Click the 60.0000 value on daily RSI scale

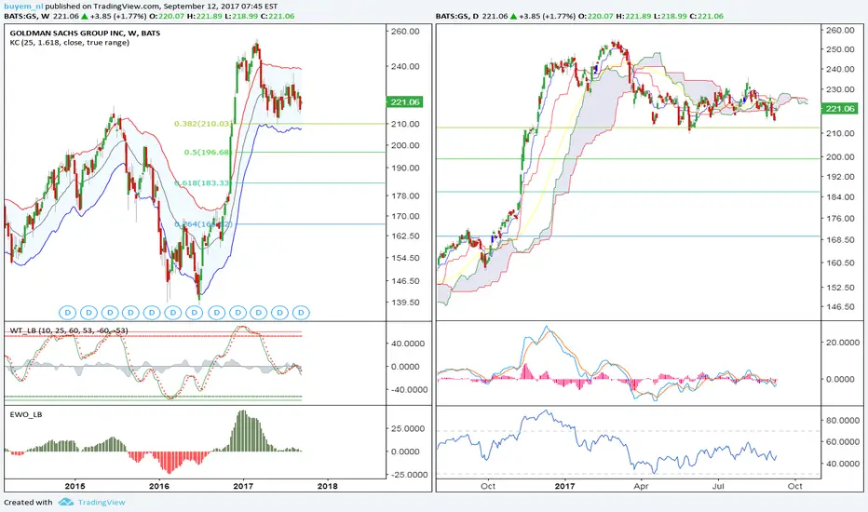843,441
